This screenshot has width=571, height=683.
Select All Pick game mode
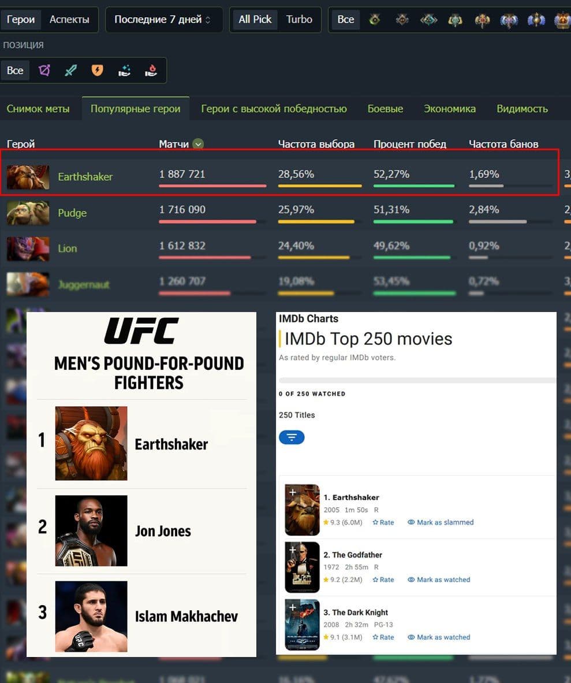click(x=255, y=20)
